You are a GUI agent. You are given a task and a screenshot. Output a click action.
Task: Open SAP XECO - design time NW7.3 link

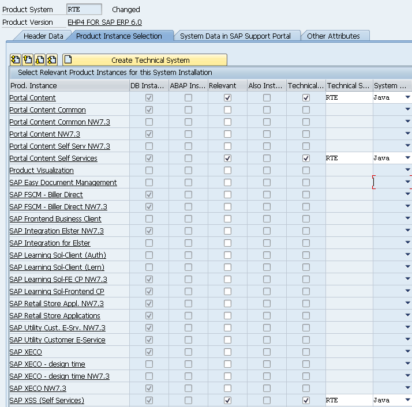pyautogui.click(x=59, y=376)
